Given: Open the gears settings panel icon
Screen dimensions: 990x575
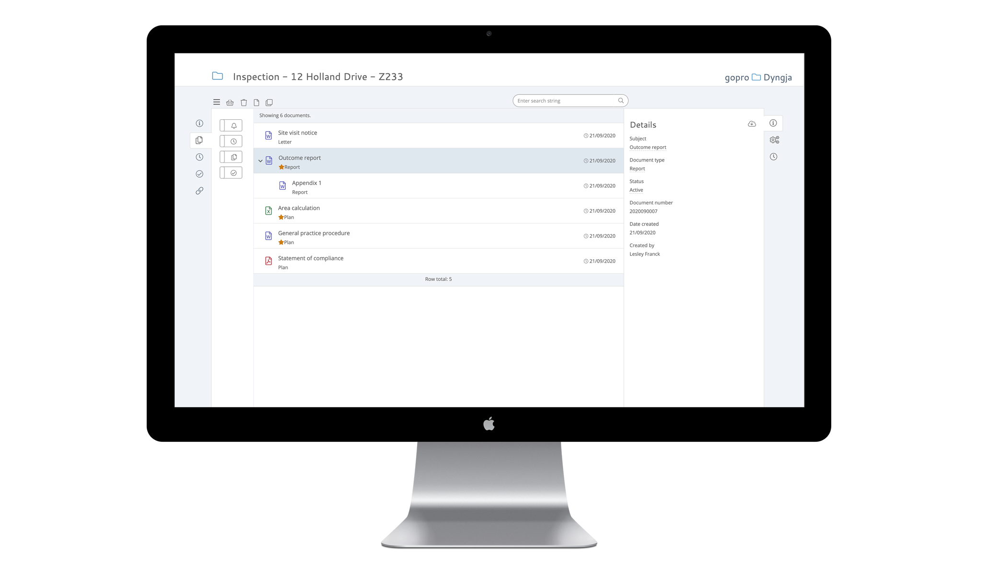Looking at the screenshot, I should click(774, 140).
